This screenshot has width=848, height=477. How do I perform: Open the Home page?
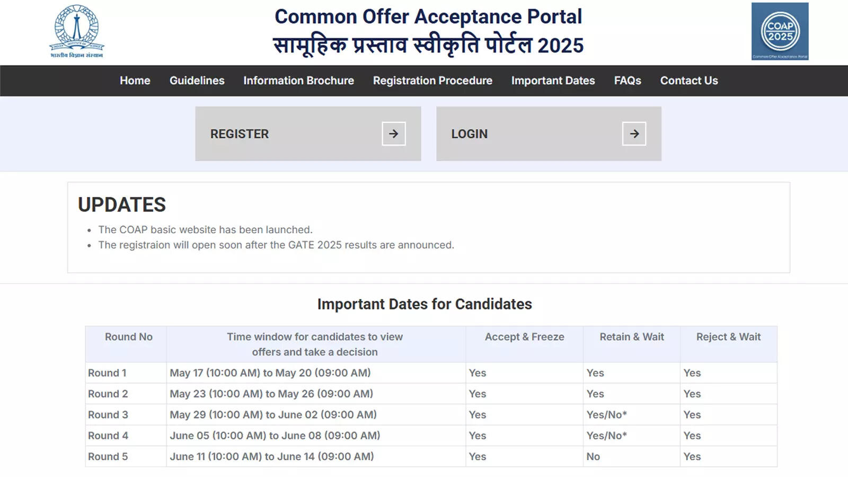pyautogui.click(x=135, y=81)
